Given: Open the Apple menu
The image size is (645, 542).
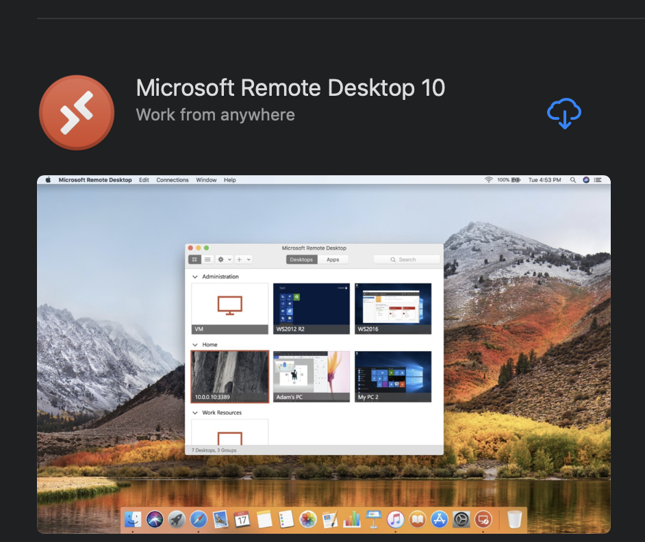Looking at the screenshot, I should (x=48, y=180).
